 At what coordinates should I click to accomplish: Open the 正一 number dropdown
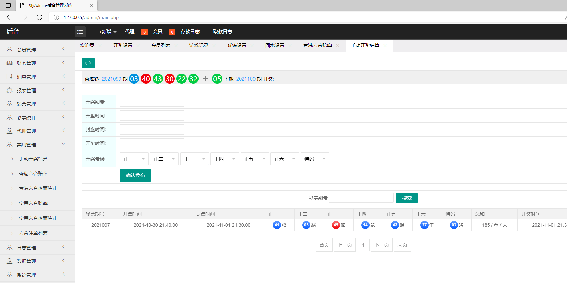pos(134,159)
